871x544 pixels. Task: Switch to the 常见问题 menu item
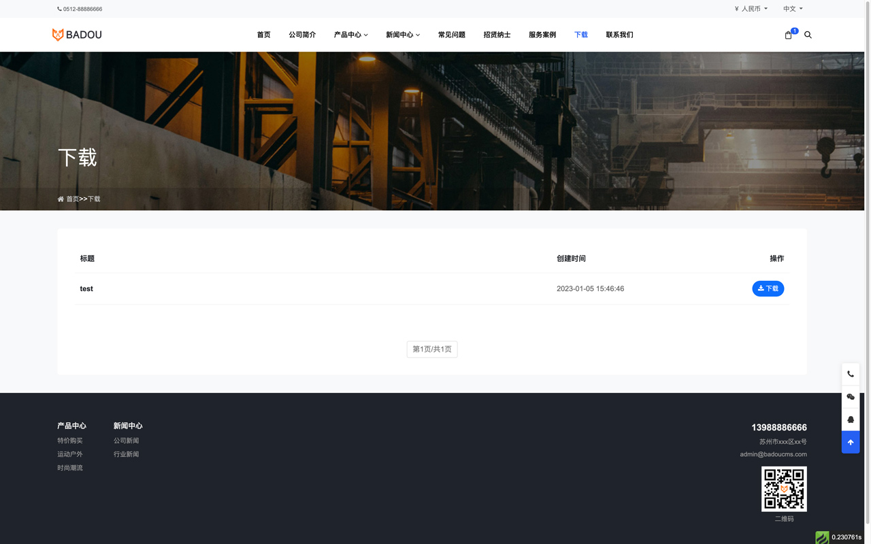(x=451, y=35)
